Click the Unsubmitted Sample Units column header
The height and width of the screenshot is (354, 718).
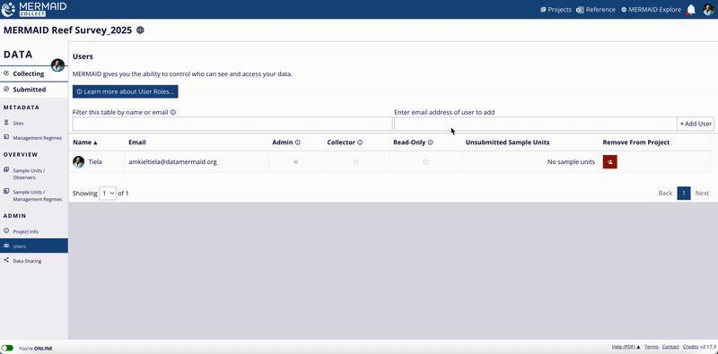pyautogui.click(x=507, y=142)
